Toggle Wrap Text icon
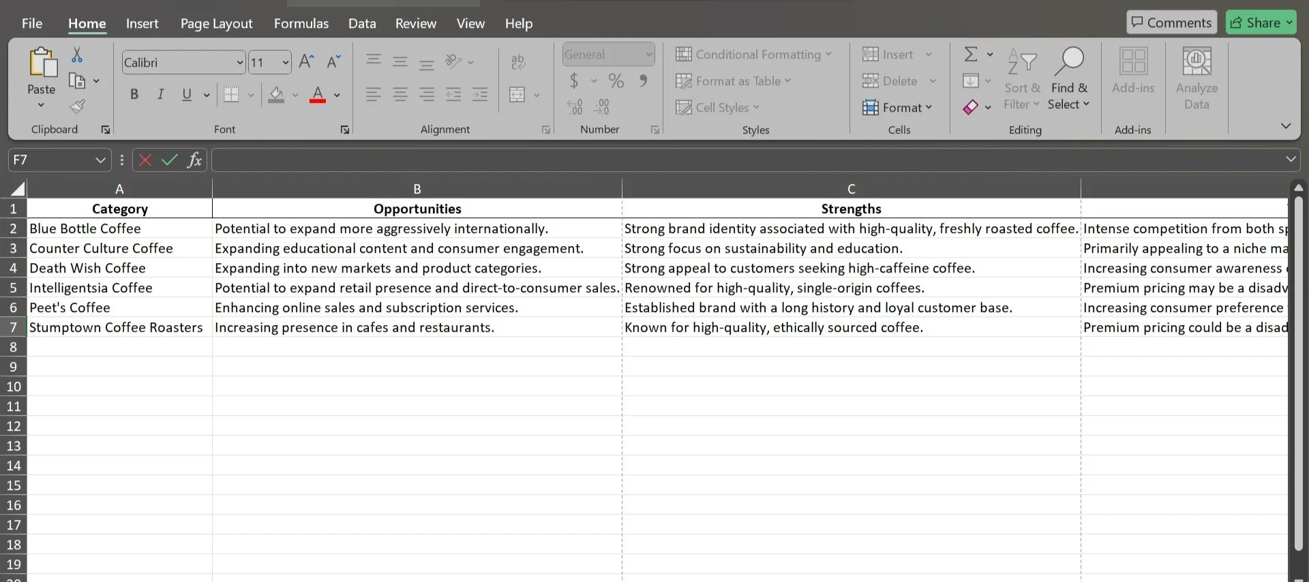The height and width of the screenshot is (582, 1309). 518,62
